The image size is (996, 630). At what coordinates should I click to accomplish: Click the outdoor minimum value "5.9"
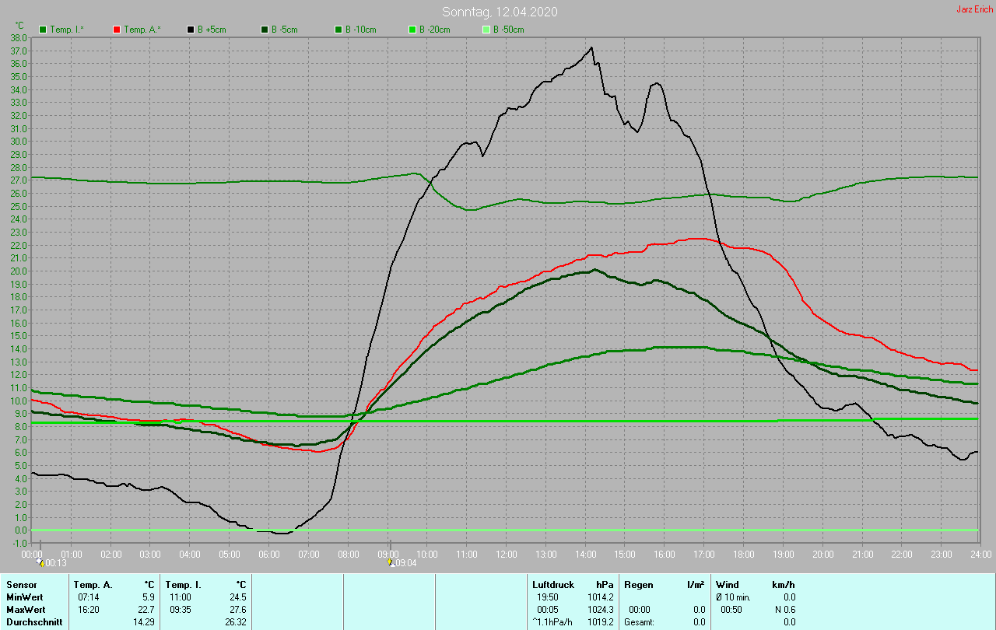point(148,597)
